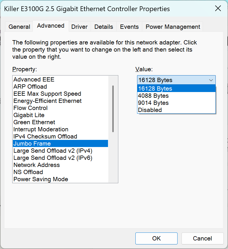This screenshot has height=249, width=228.
Task: Collapse the Value dropdown chevron
Action: (211, 80)
